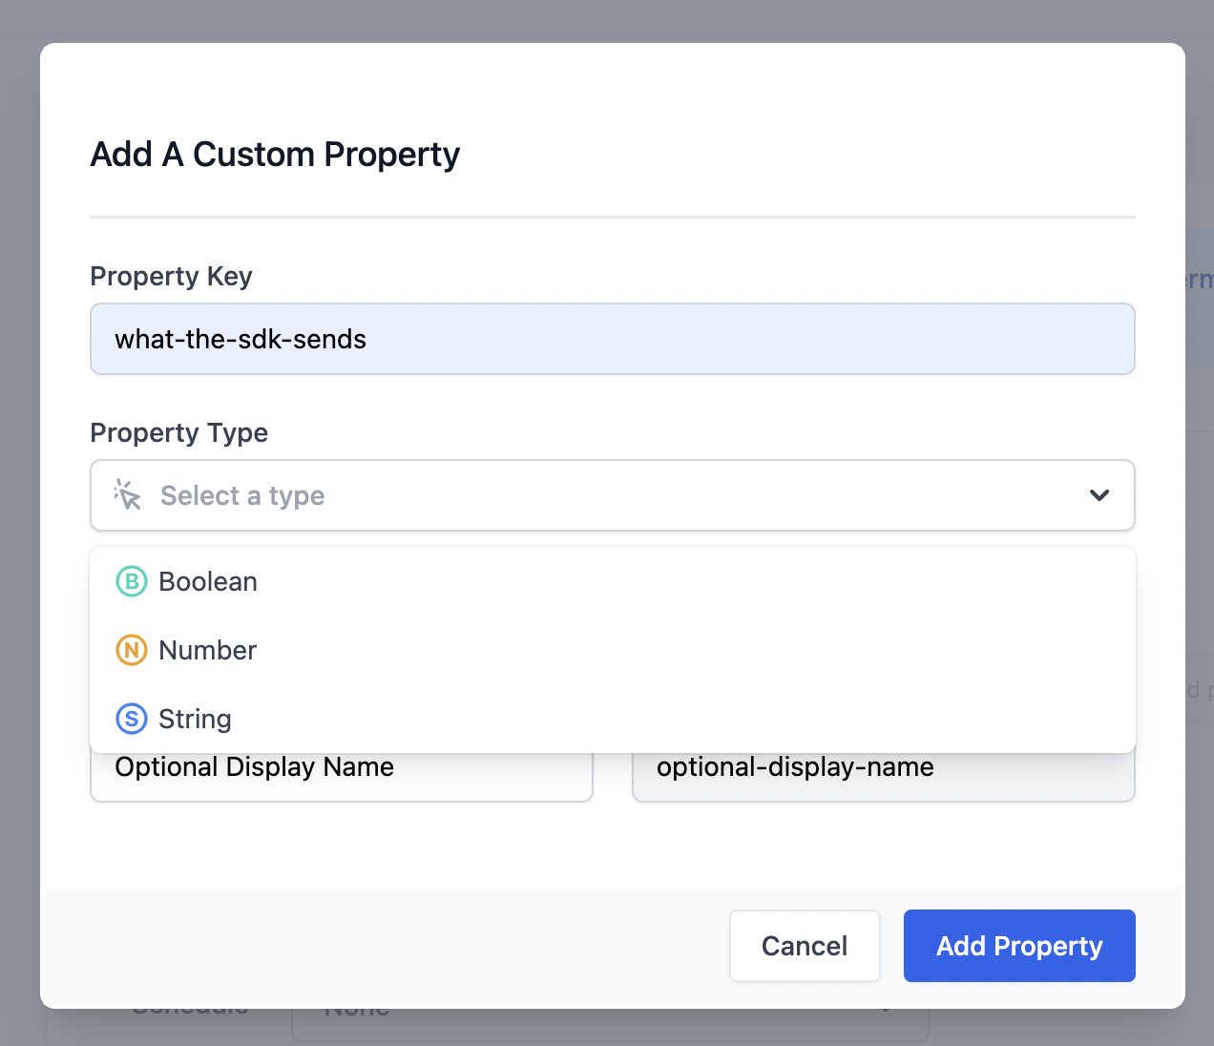1214x1046 pixels.
Task: Click the Property Type label
Action: point(178,432)
